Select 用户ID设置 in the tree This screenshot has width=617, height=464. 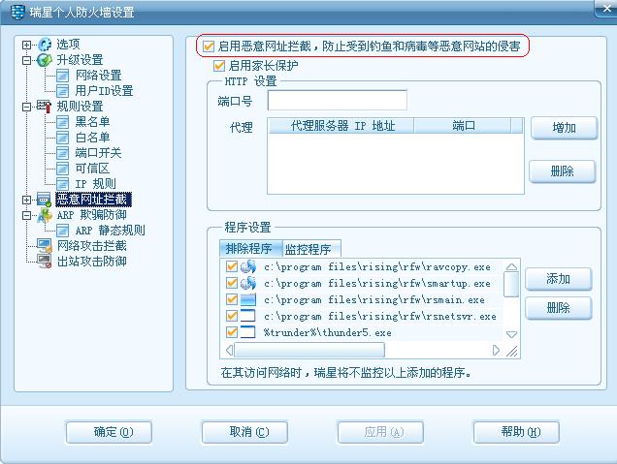[x=104, y=91]
